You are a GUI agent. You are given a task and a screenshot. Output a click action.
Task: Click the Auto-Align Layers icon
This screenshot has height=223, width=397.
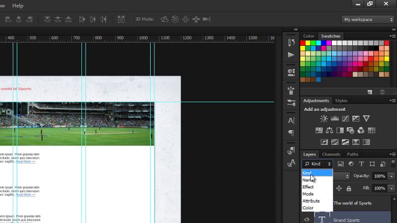coord(121,19)
